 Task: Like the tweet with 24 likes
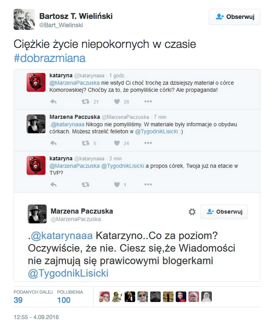pyautogui.click(x=117, y=143)
